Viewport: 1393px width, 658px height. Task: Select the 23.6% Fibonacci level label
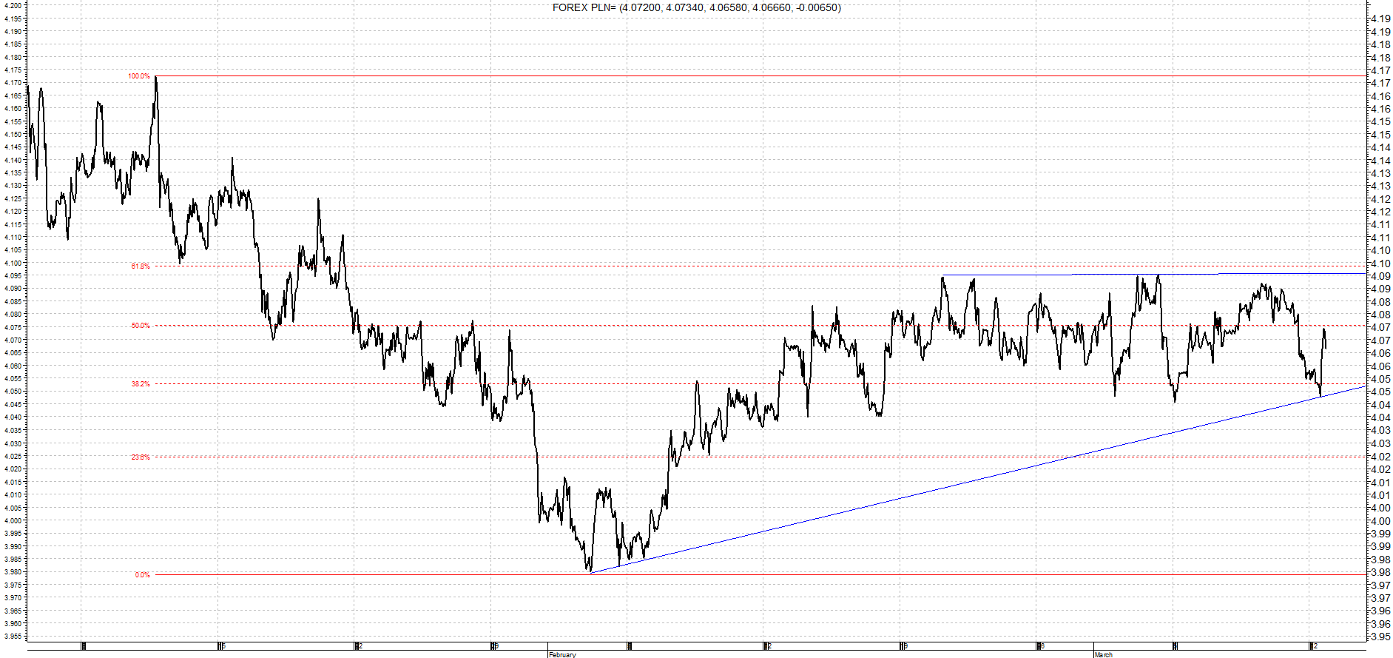(141, 457)
